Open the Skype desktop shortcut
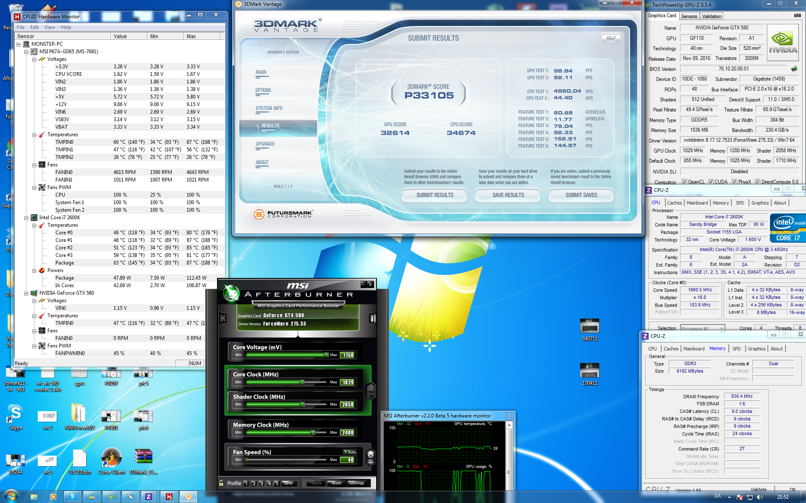806x503 pixels. 16,417
